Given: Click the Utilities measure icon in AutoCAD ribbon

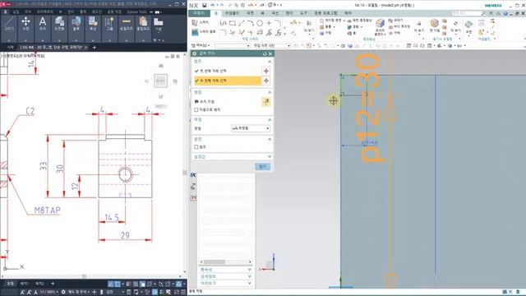Looking at the screenshot, I should (127, 22).
